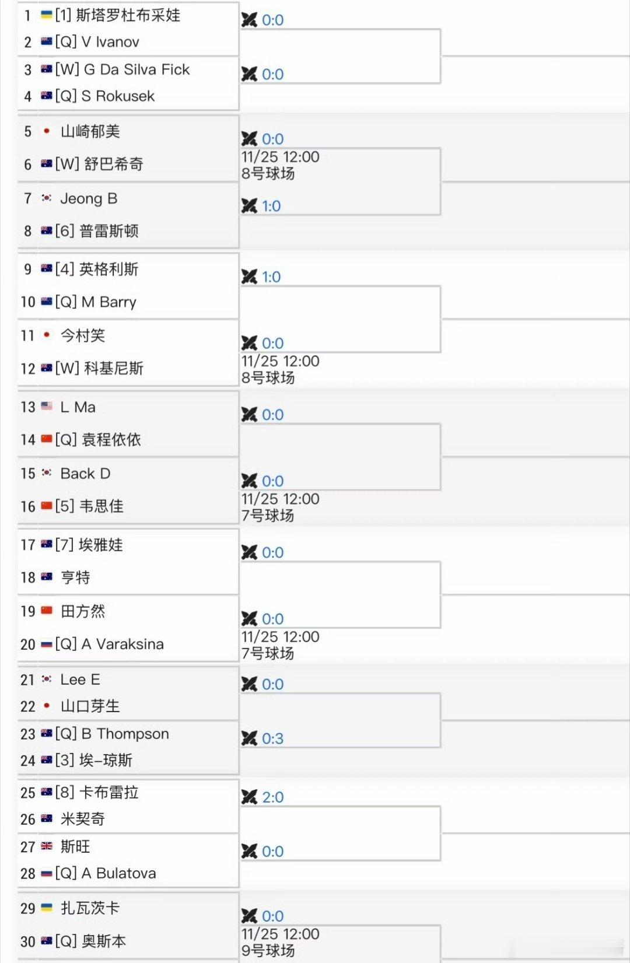
Task: Click the US flag next to L Ma
Action: pos(47,407)
